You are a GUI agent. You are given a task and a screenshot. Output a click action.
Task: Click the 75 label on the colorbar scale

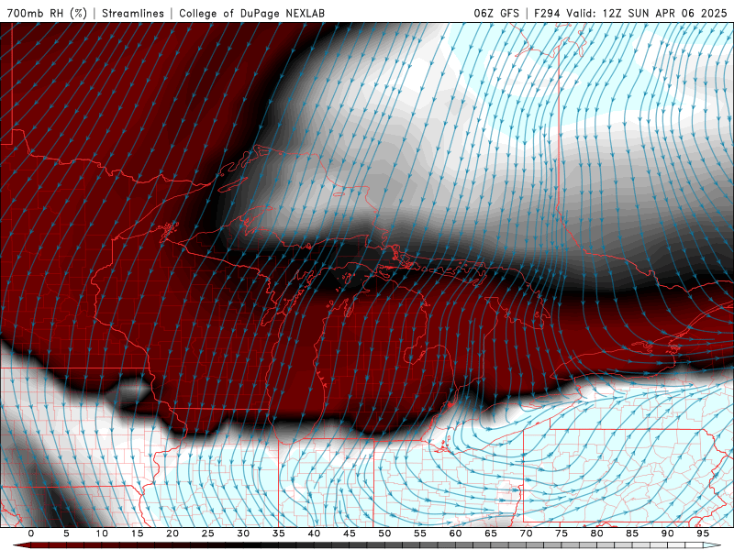click(562, 533)
